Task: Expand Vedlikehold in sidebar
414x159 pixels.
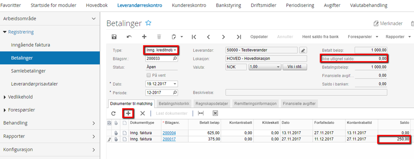Action: click(x=5, y=97)
